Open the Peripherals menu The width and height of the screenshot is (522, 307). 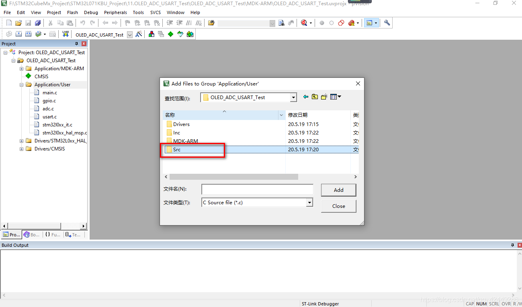(x=115, y=12)
